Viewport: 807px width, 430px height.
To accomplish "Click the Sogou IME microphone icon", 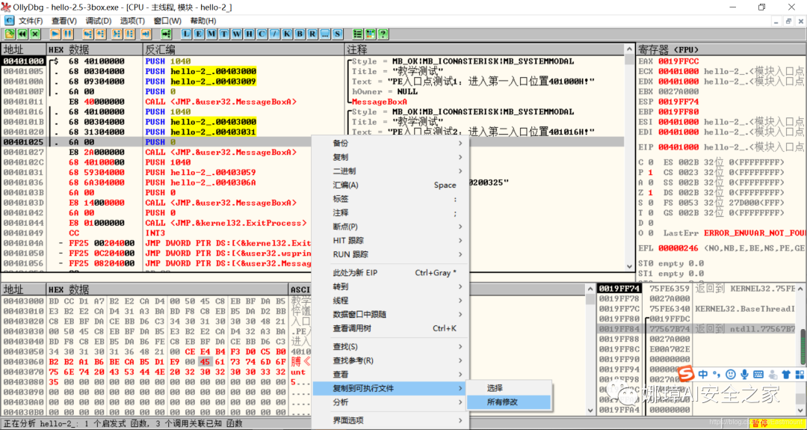I will [744, 374].
